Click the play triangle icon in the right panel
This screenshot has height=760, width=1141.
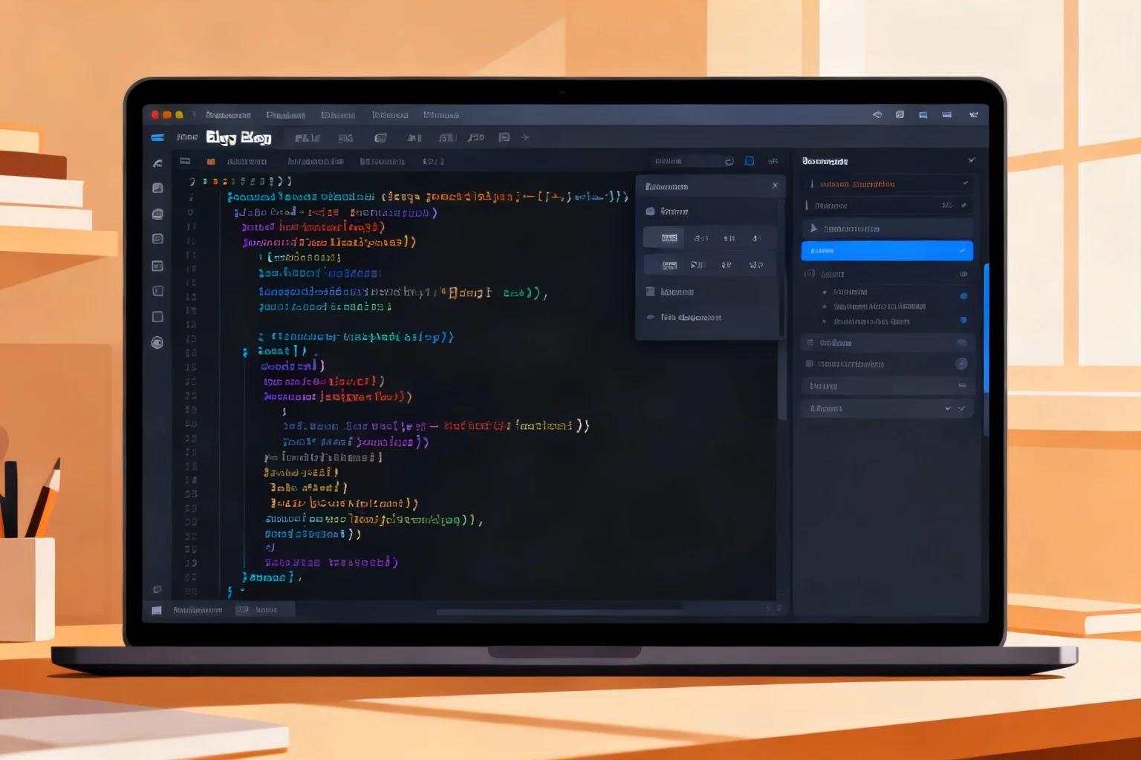[x=813, y=228]
